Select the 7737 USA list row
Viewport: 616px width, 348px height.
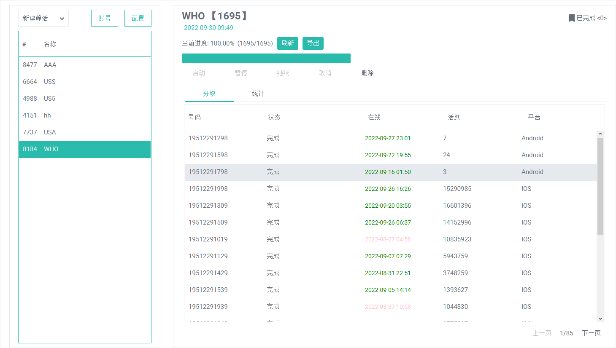click(x=85, y=132)
